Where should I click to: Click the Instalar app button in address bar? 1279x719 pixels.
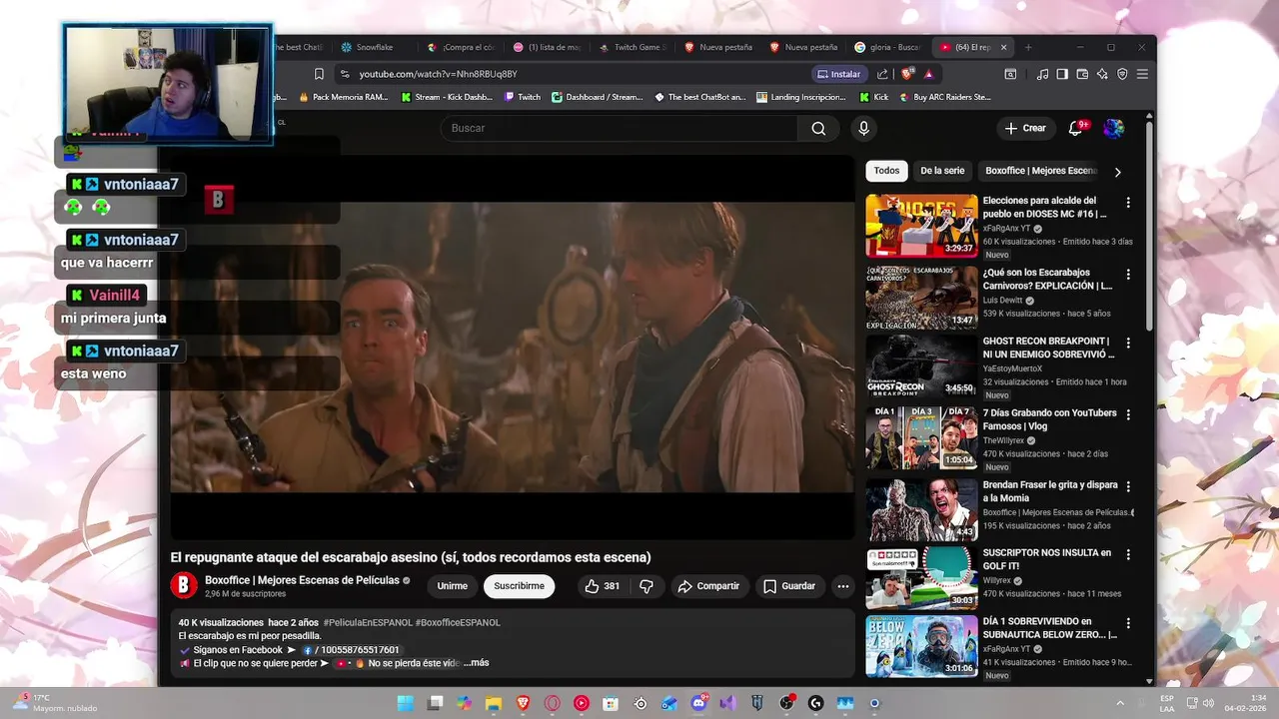pyautogui.click(x=838, y=74)
